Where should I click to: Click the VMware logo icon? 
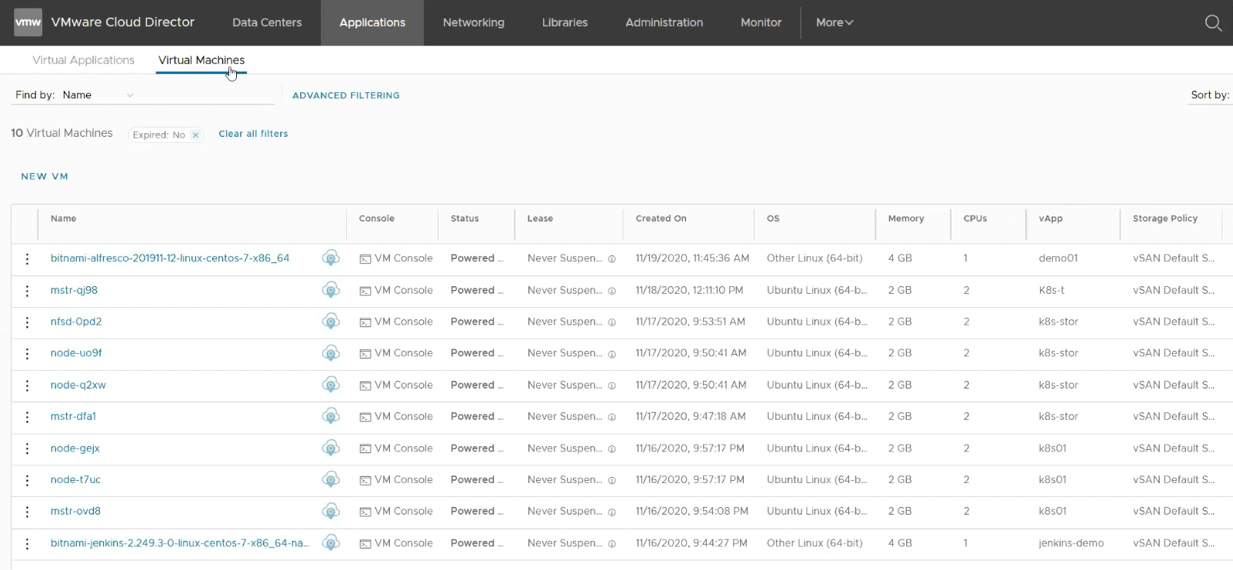click(x=28, y=22)
